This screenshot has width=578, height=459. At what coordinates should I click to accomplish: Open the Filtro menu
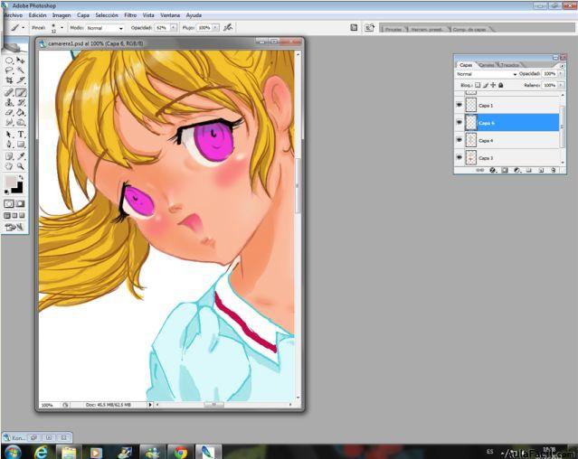[x=130, y=15]
